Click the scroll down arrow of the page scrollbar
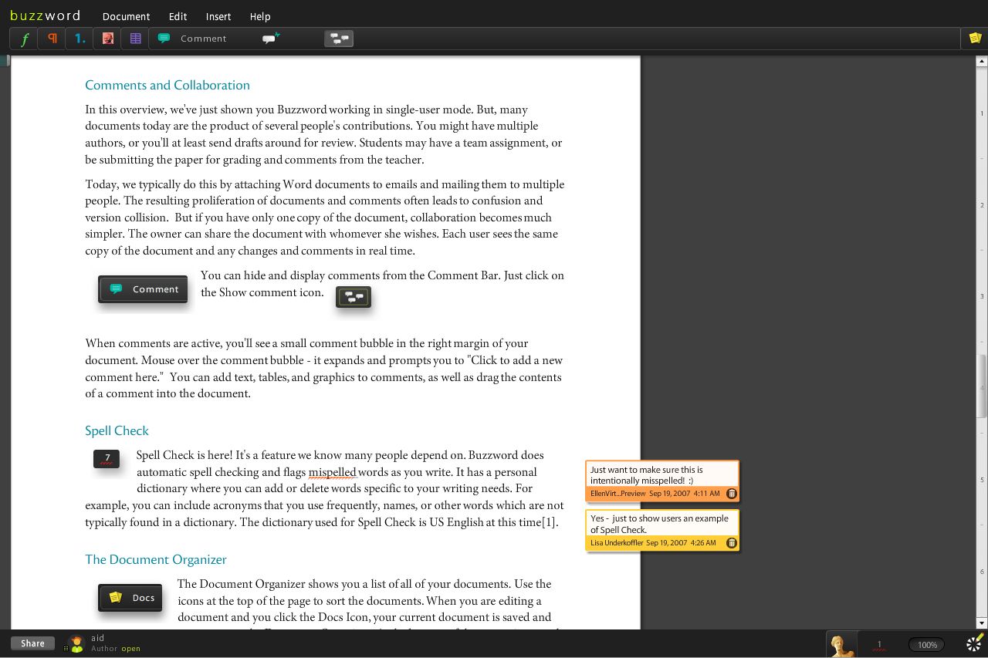This screenshot has width=988, height=658. pos(982,623)
